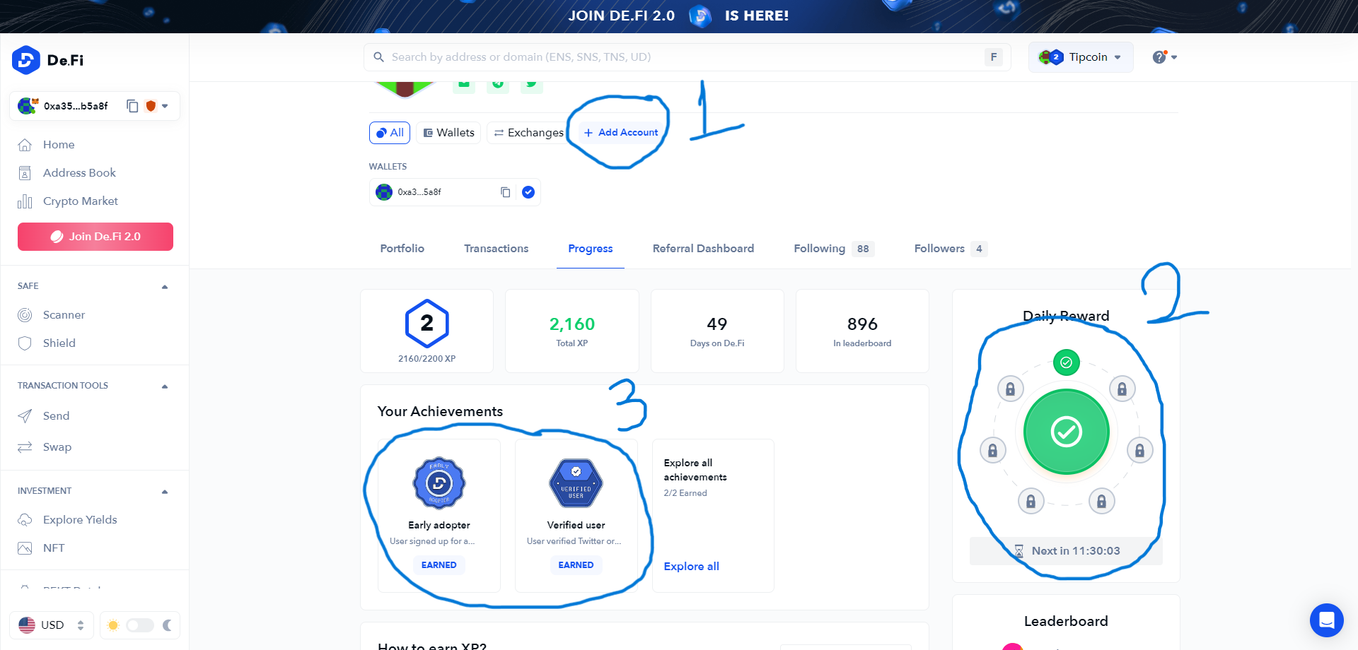Open the Home page icon
1358x650 pixels.
click(x=25, y=145)
